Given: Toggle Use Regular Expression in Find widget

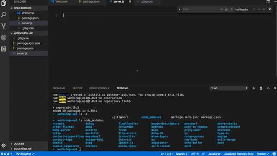Looking at the screenshot, I should coord(232,10).
